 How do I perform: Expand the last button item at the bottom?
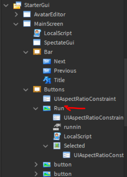pos(36,174)
